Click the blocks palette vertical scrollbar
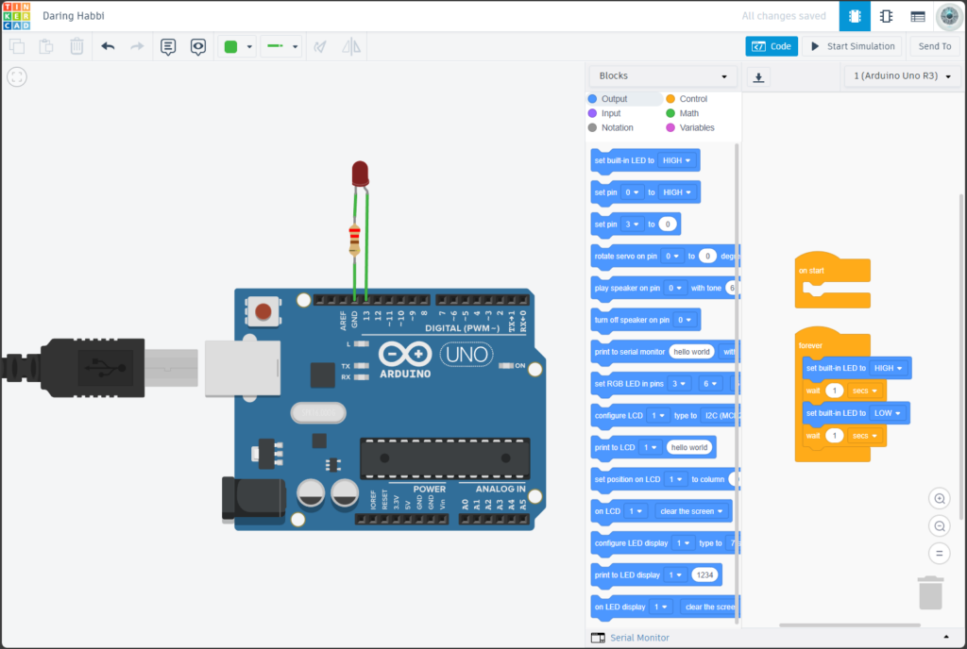The width and height of the screenshot is (967, 649). pos(737,382)
